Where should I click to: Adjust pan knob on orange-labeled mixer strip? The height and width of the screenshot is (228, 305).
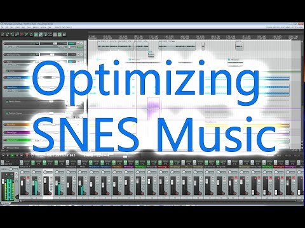tap(114, 172)
